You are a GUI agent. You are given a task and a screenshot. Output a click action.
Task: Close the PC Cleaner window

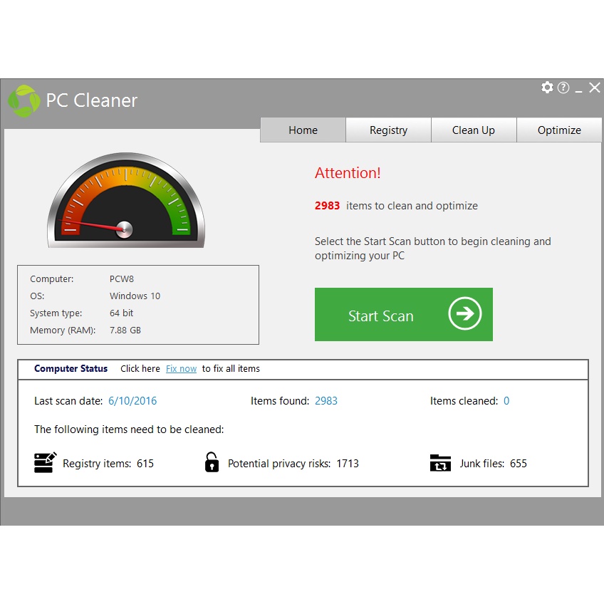click(x=594, y=88)
